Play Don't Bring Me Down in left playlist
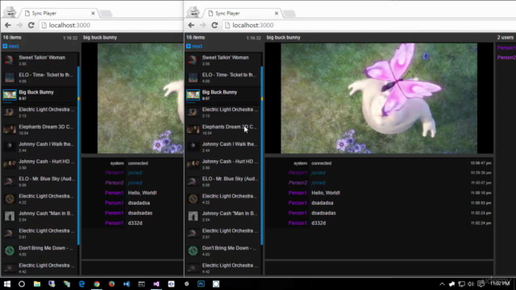The width and height of the screenshot is (516, 290). point(40,251)
